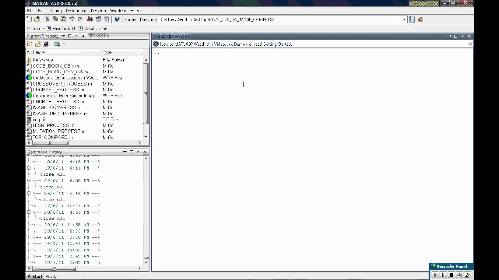This screenshot has height=280, width=499.
Task: Open MATLAB Help question mark icon
Action: (117, 19)
